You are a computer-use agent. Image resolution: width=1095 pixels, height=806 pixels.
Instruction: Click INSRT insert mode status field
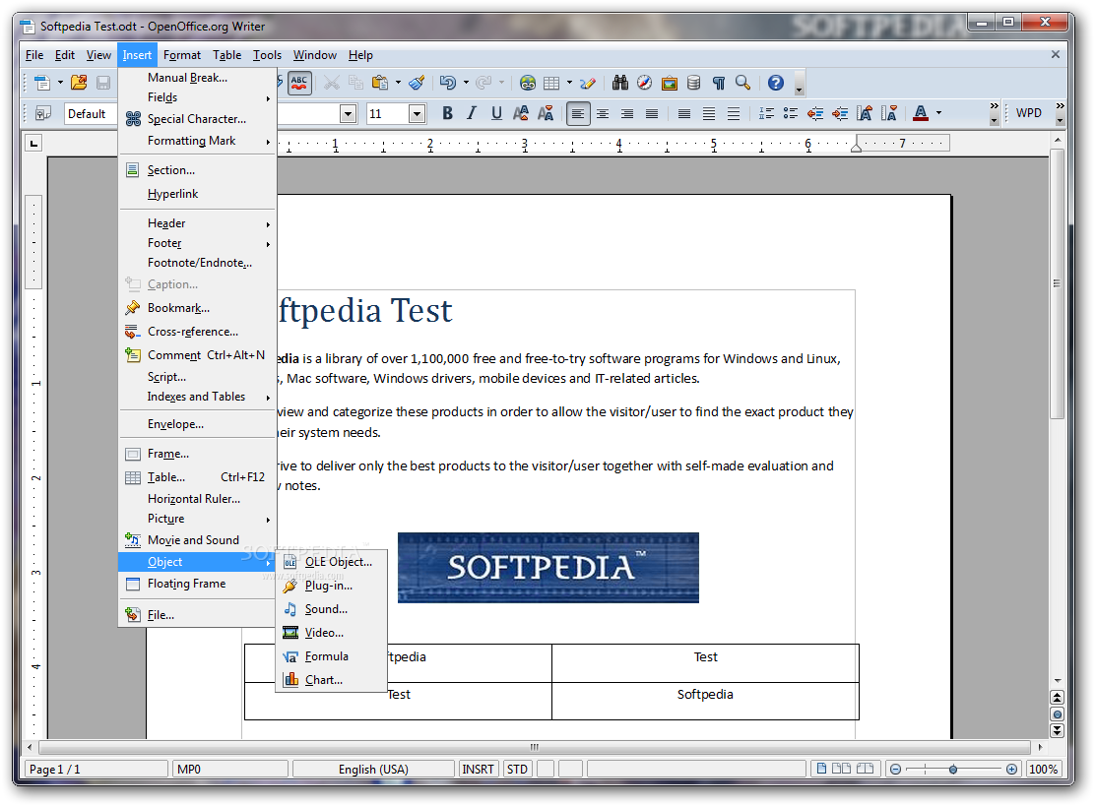tap(479, 769)
